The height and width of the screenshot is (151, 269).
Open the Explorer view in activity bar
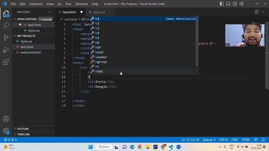pos(6,13)
